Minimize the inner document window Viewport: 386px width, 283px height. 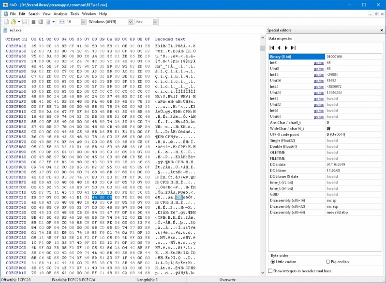click(x=370, y=14)
